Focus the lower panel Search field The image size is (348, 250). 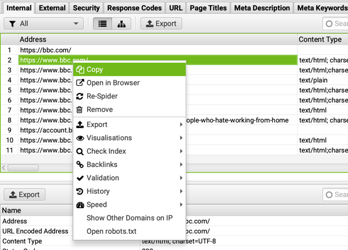pos(335,195)
